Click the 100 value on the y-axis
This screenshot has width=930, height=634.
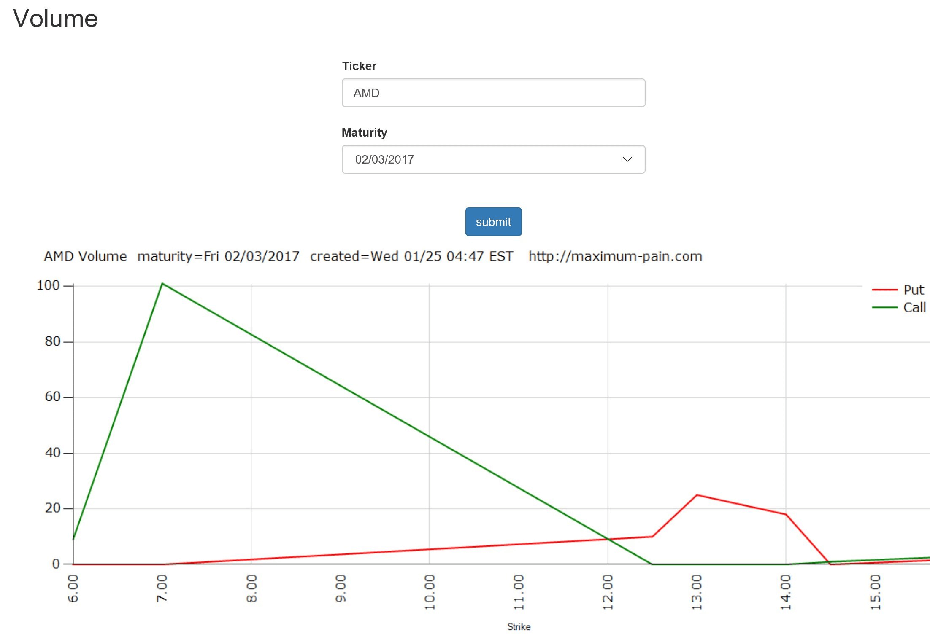click(x=48, y=285)
